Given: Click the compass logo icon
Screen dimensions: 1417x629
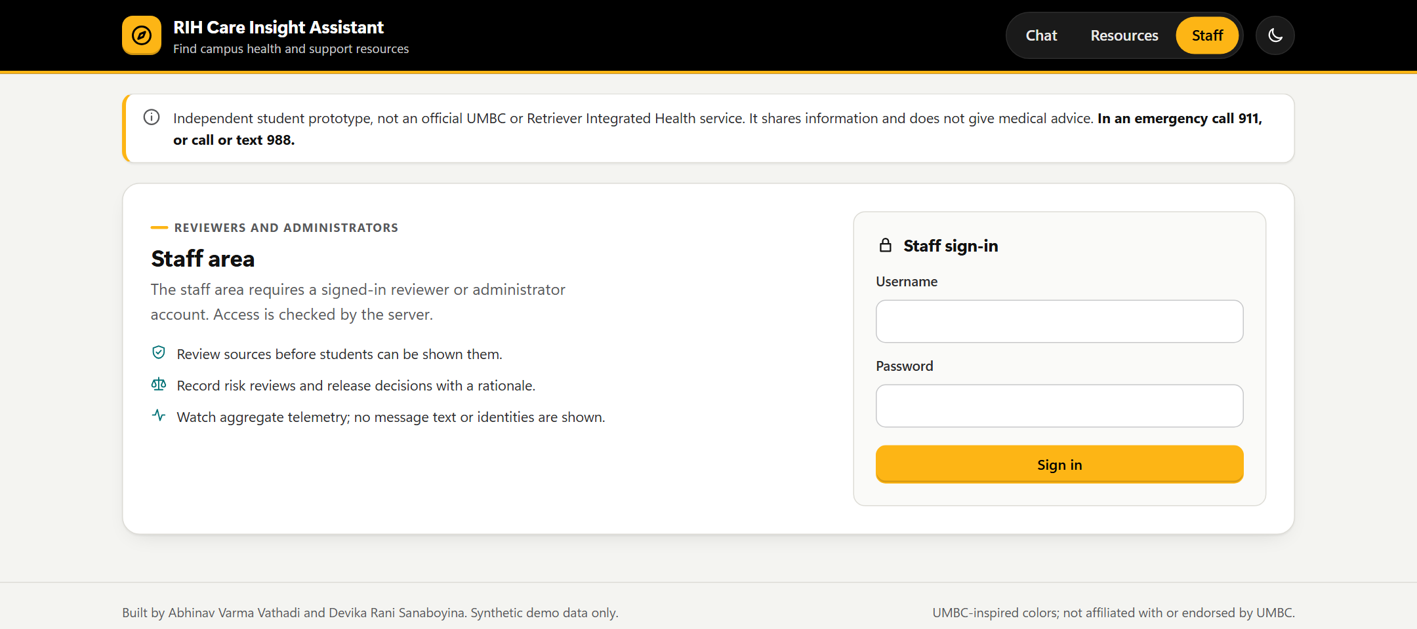Looking at the screenshot, I should pos(142,35).
